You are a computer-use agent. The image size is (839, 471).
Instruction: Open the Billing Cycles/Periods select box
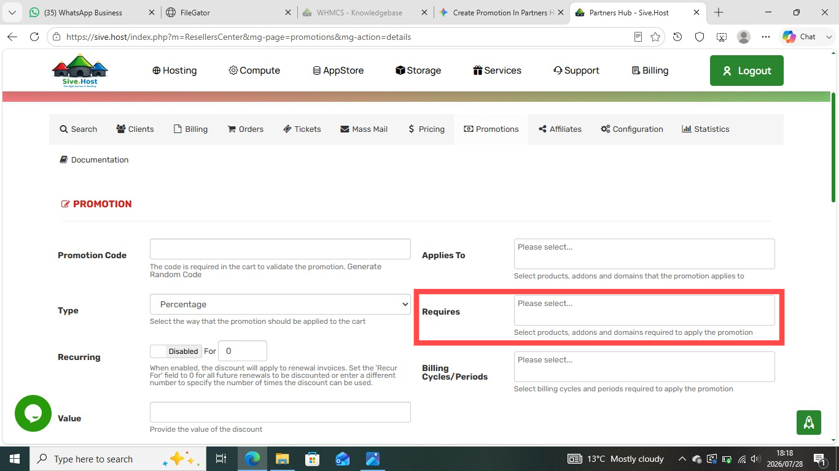[x=644, y=367]
